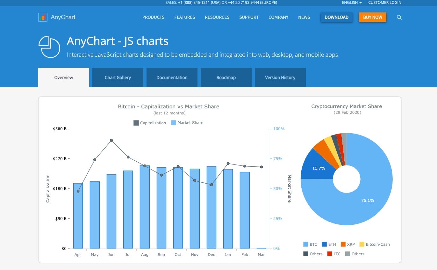Open the PRODUCTS menu
The image size is (437, 270).
154,17
